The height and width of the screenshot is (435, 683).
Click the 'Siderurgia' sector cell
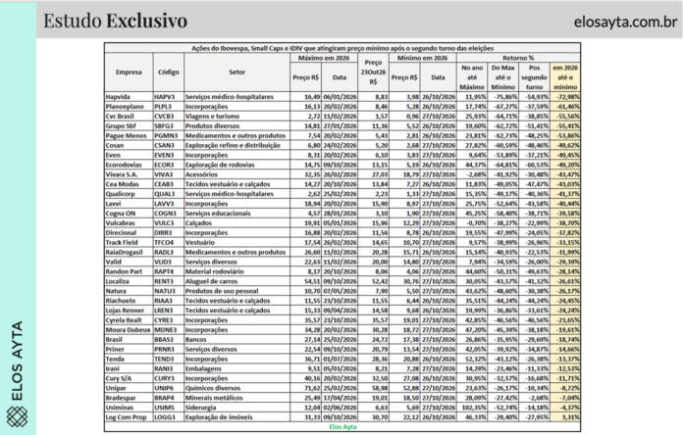coord(236,408)
